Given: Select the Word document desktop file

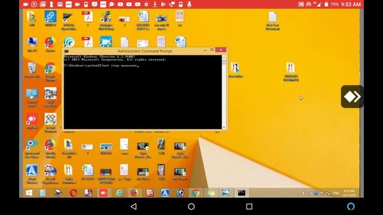Looking at the screenshot, I should click(x=180, y=42).
